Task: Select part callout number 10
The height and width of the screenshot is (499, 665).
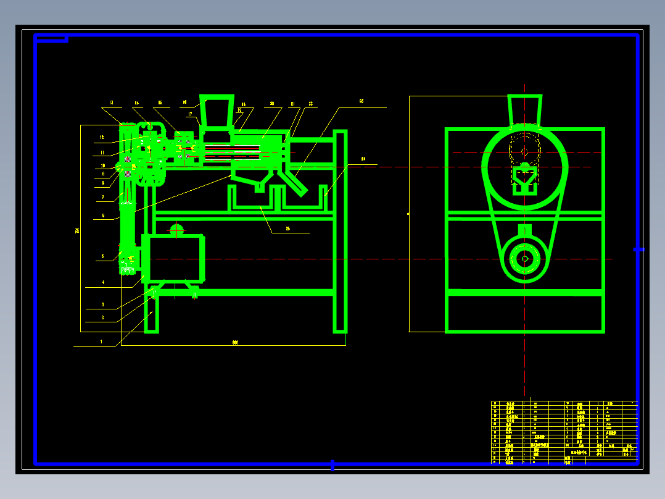Action: [102, 166]
